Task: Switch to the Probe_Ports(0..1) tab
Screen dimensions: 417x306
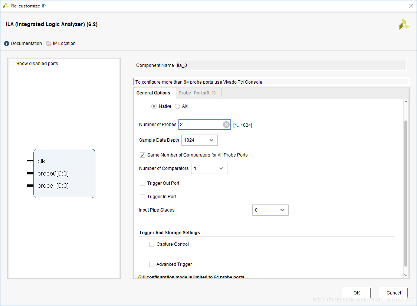Action: [x=197, y=93]
